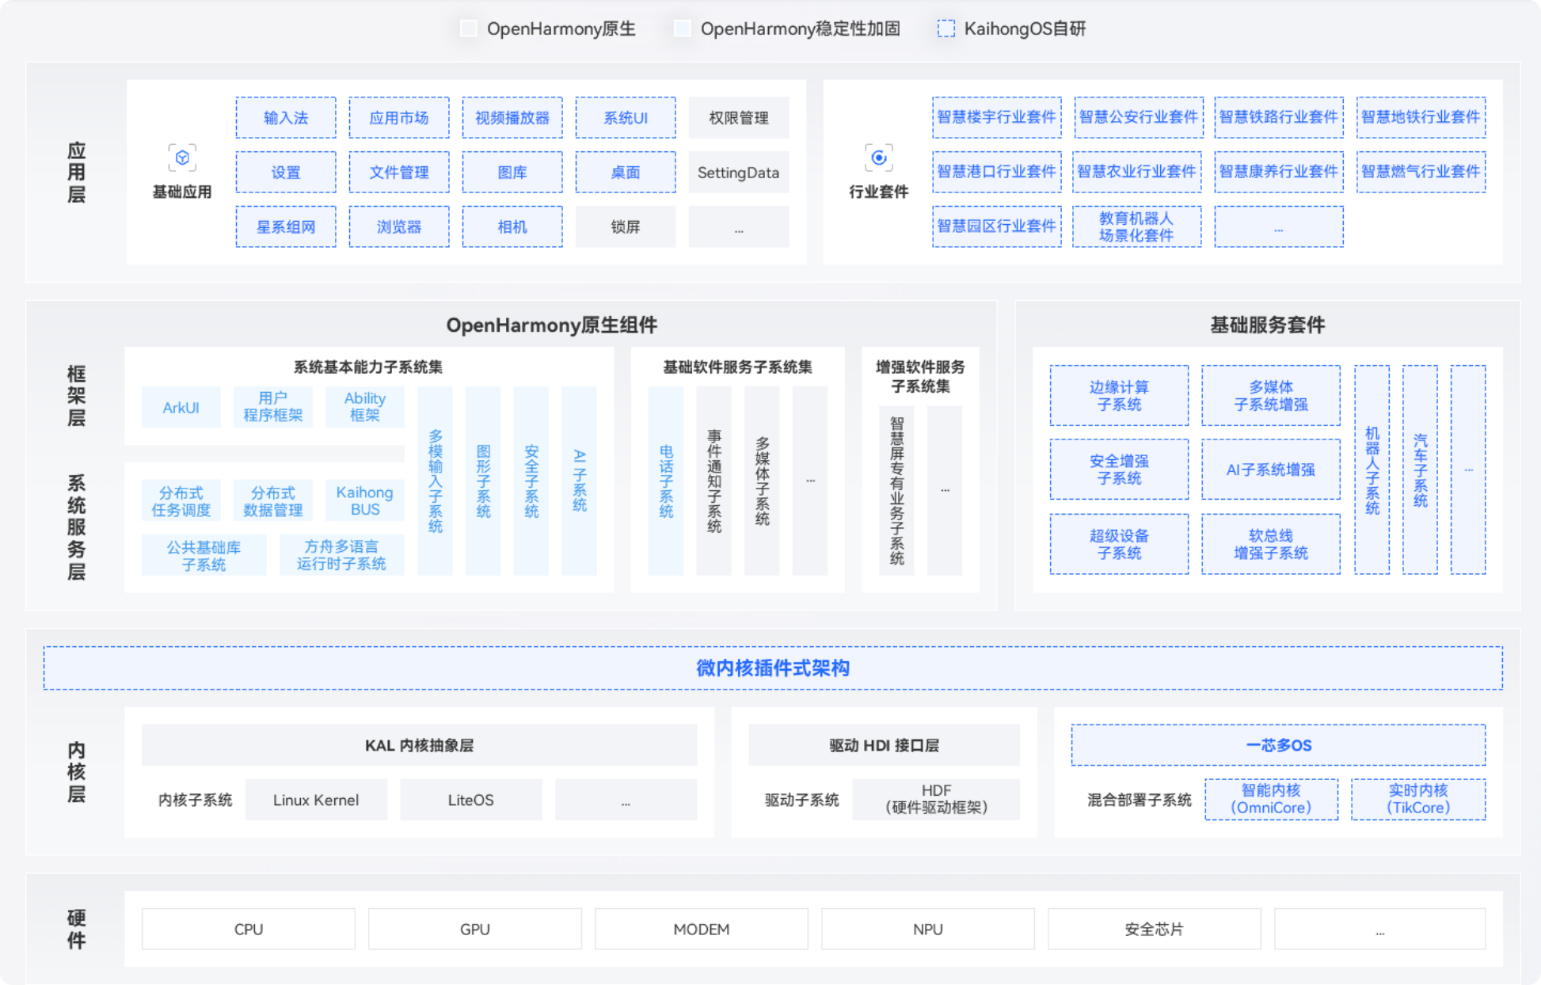
Task: Click the Kaihong BUS block
Action: point(365,500)
